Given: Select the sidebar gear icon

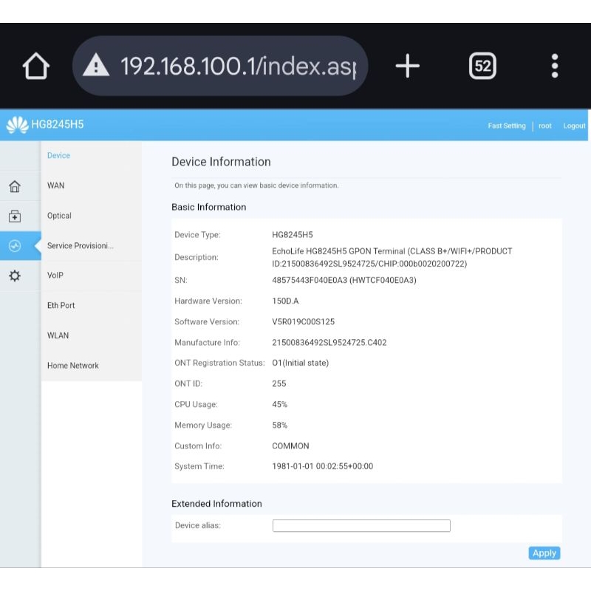Looking at the screenshot, I should coord(15,276).
